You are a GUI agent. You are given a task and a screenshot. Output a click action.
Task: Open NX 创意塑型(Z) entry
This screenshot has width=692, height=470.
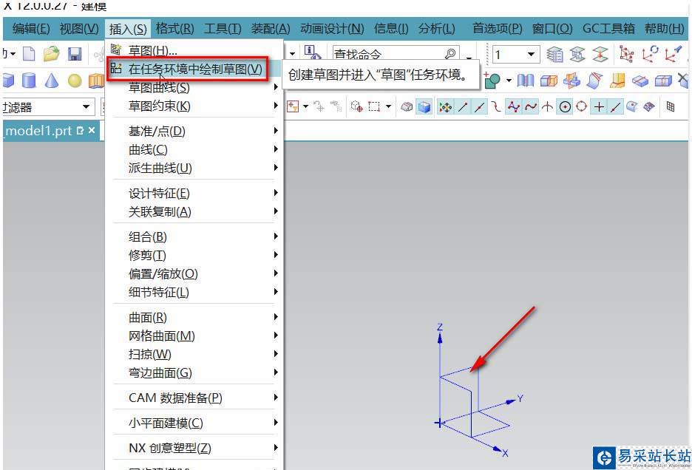(195, 448)
